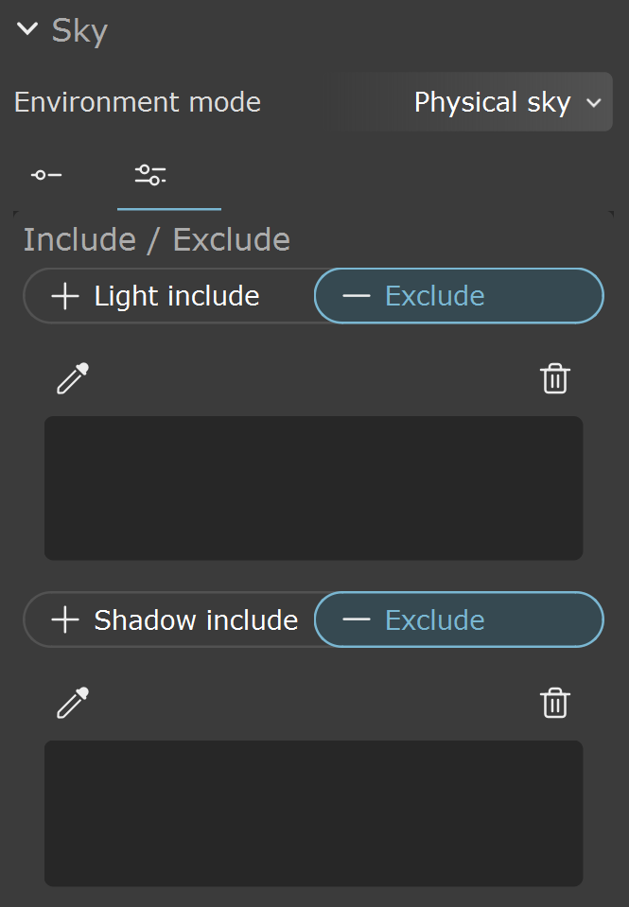This screenshot has width=629, height=907.
Task: Click inside the shadow objects list box
Action: click(314, 812)
